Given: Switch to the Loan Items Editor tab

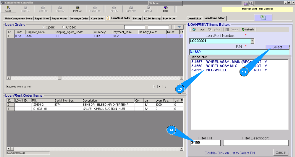Looking at the screenshot, I should click(214, 18).
